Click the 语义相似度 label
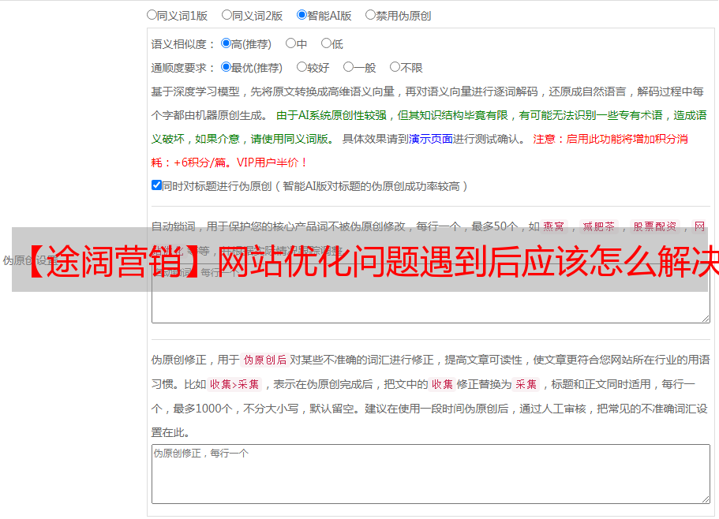The image size is (719, 519). [x=183, y=44]
